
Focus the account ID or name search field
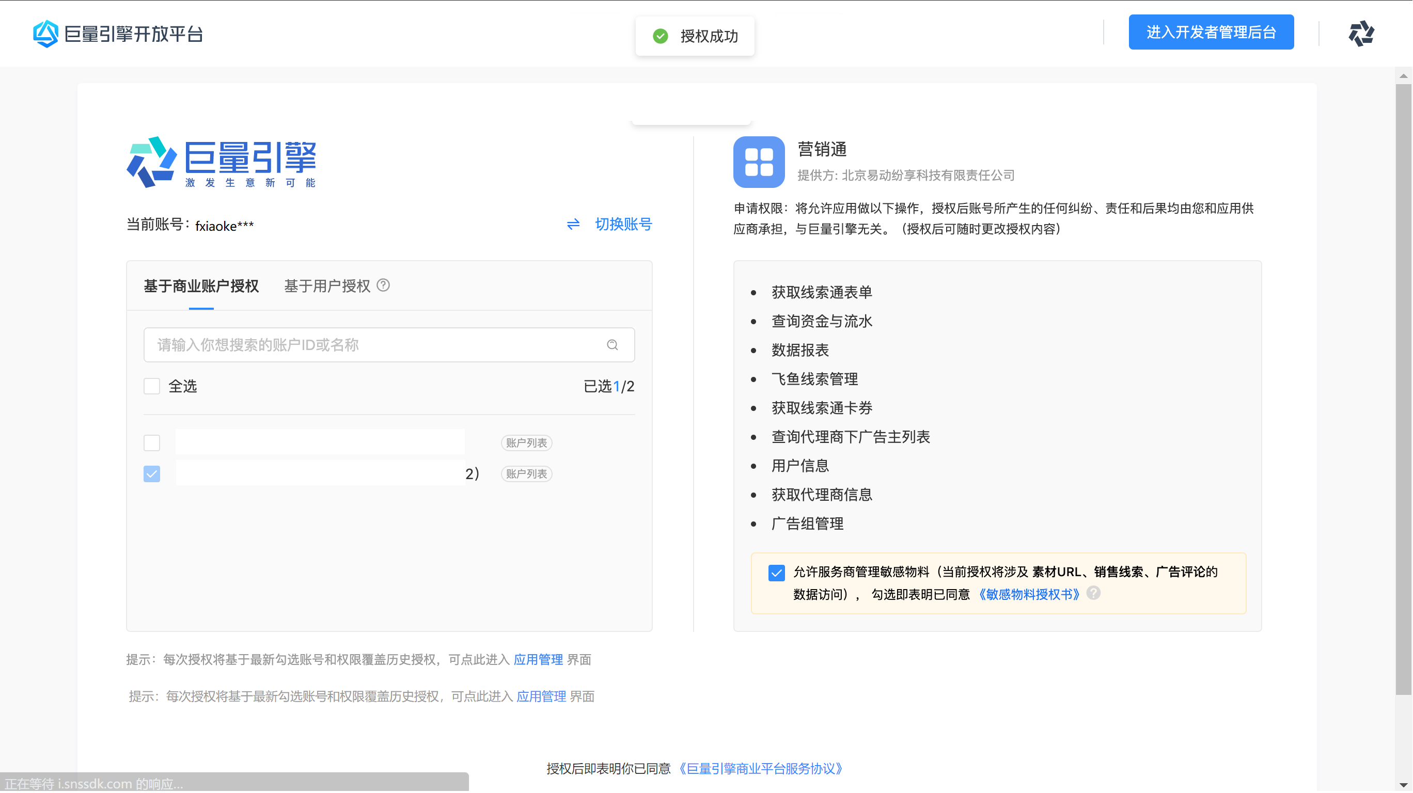(x=389, y=345)
